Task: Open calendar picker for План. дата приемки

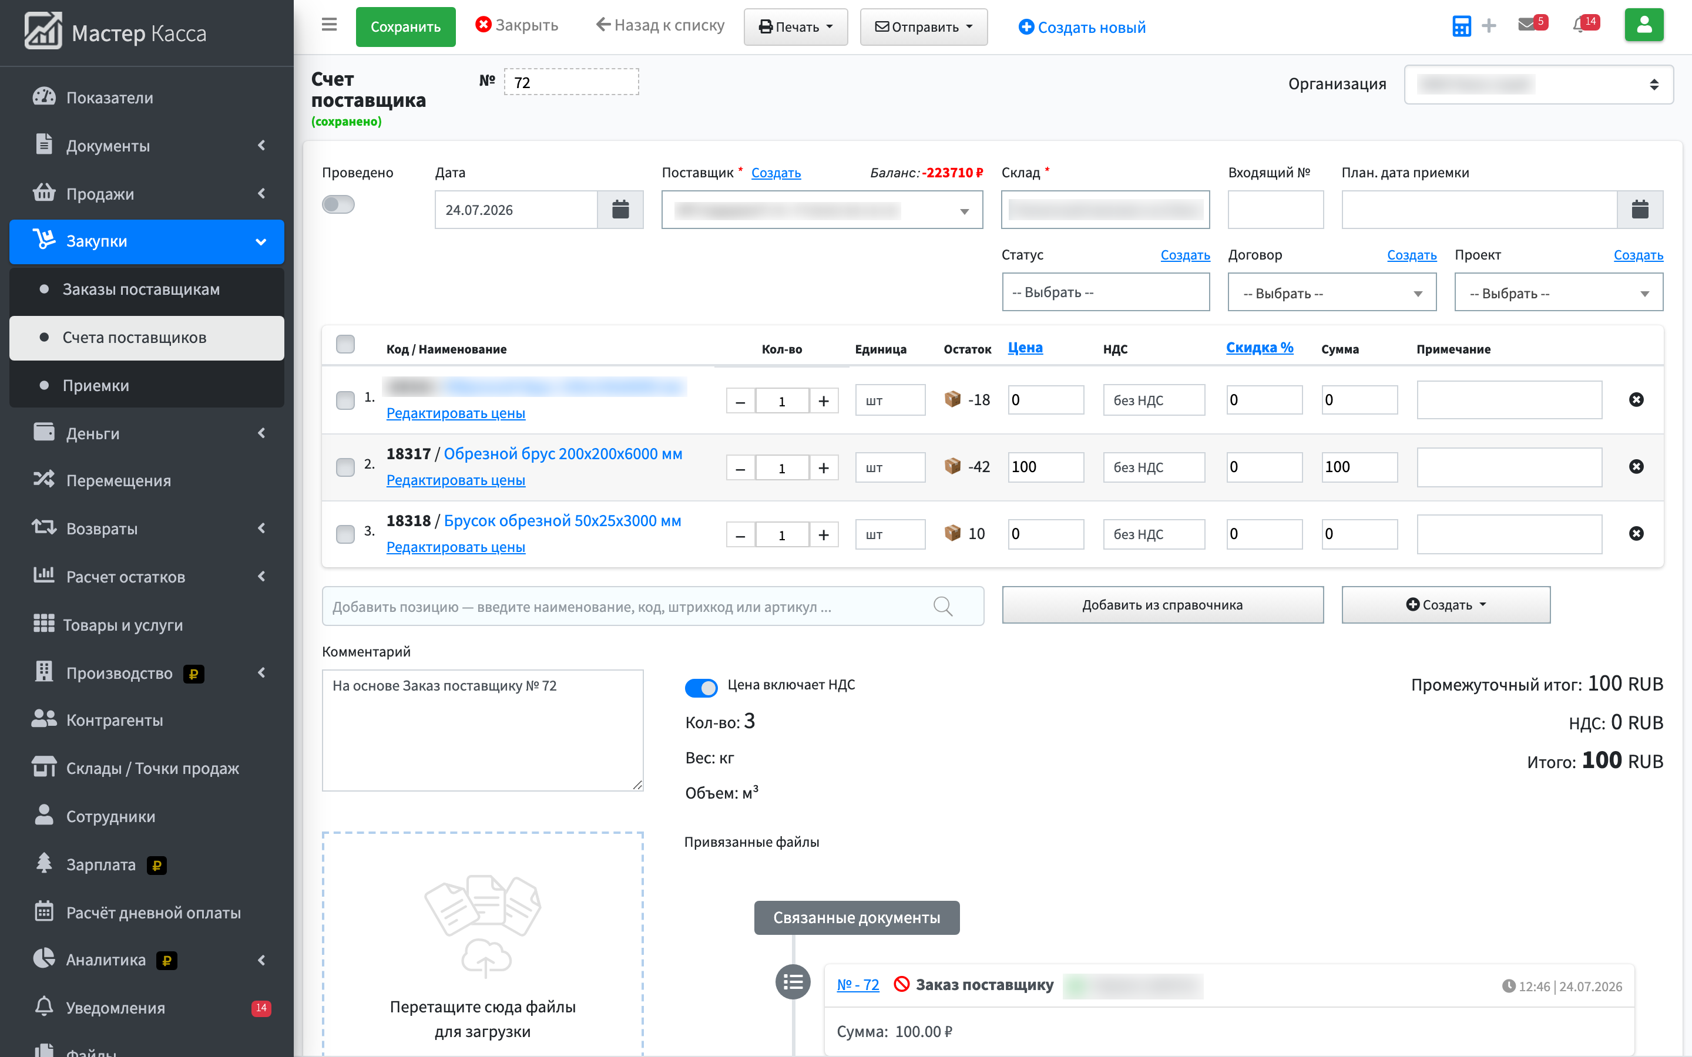Action: [x=1640, y=210]
